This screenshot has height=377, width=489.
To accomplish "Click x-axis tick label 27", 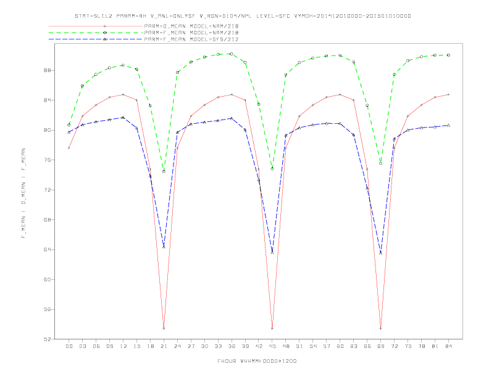I will pos(191,346).
